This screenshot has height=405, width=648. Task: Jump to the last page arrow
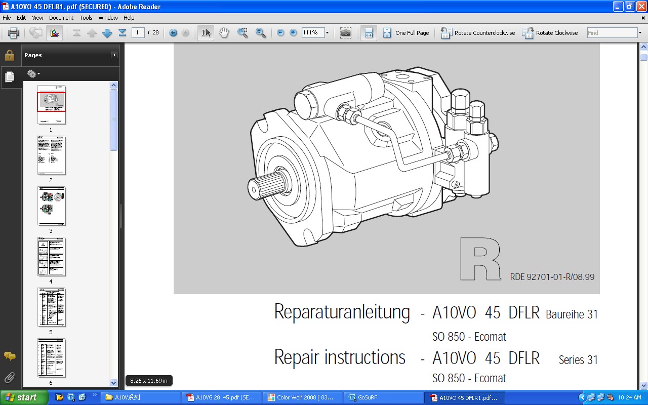point(122,33)
